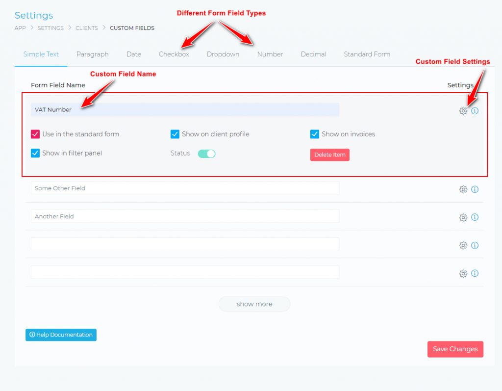
Task: Save changes with the Save Changes button
Action: pyautogui.click(x=455, y=349)
